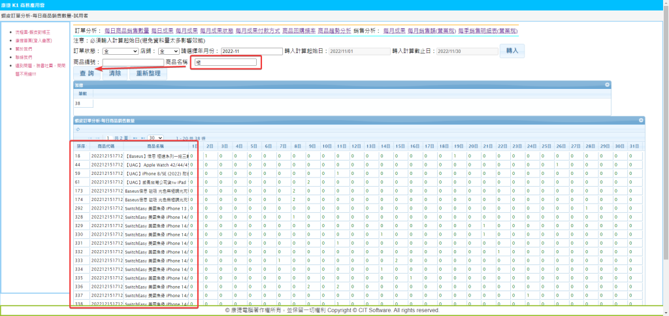Open the 店鋪 dropdown

[168, 51]
